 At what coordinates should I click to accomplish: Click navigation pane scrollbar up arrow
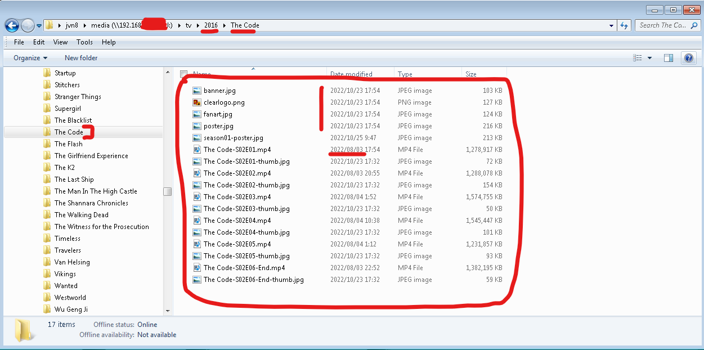coord(167,73)
